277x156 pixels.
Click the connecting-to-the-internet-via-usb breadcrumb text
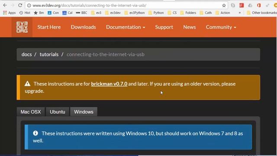pos(106,54)
